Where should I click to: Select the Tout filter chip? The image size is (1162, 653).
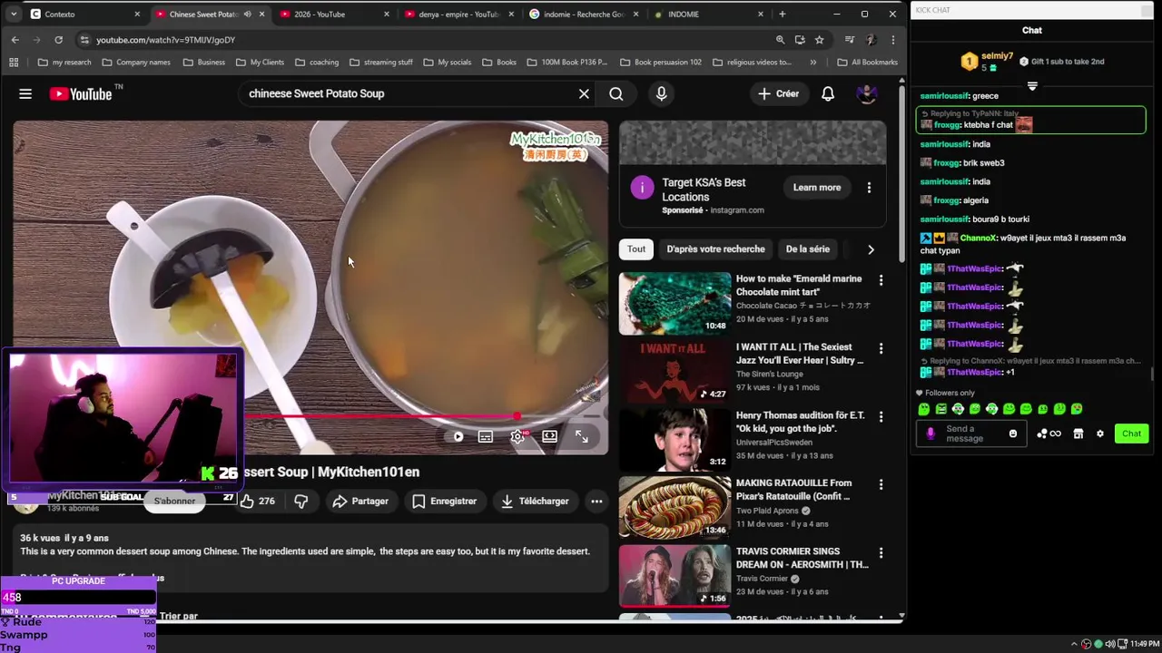pos(636,249)
